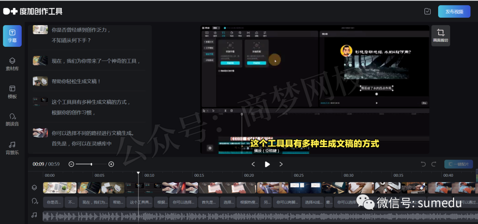
Task: Click the 00:15 mark on timeline ruler
Action: click(x=199, y=175)
